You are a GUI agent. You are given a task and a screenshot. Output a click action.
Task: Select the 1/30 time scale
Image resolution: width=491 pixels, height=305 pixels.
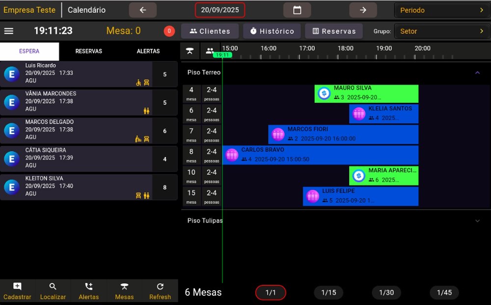tap(386, 293)
